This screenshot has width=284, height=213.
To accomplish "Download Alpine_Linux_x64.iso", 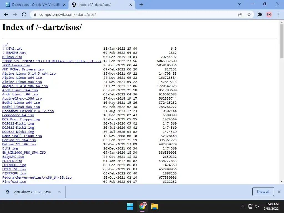I will pos(22,78).
